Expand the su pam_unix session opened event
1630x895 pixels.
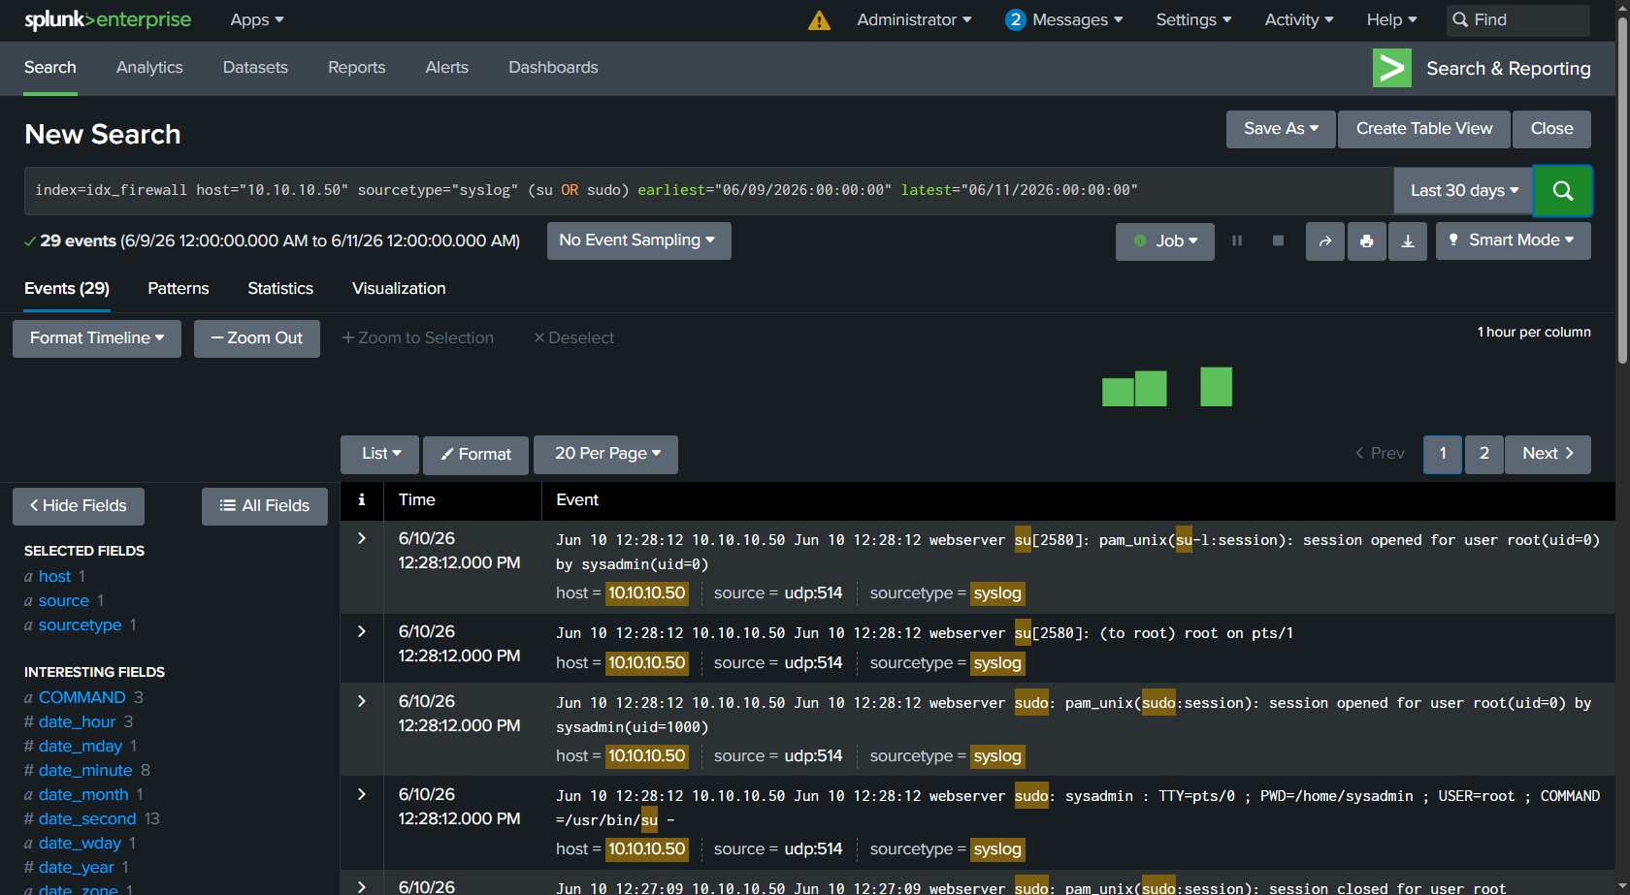point(362,538)
